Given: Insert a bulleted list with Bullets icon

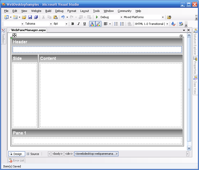Looking at the screenshot, I should (116, 24).
